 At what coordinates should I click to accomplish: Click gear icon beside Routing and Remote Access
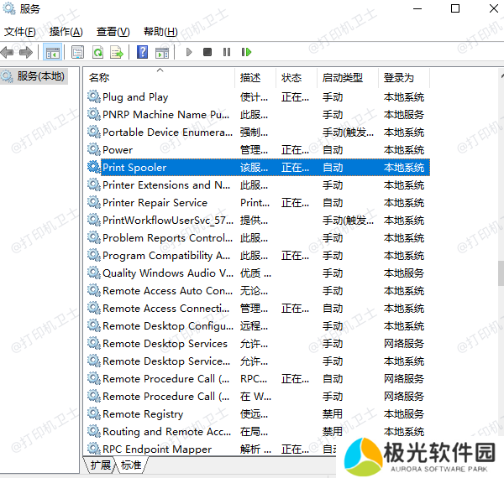coord(94,431)
